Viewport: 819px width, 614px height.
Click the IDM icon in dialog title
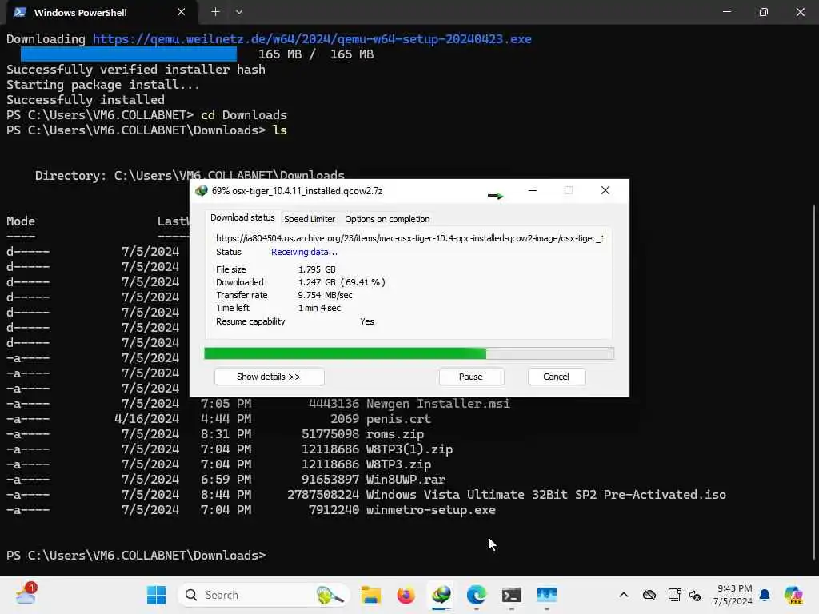click(x=201, y=190)
